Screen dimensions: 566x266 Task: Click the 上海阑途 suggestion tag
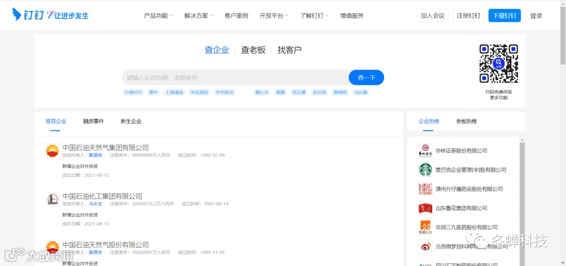click(175, 92)
